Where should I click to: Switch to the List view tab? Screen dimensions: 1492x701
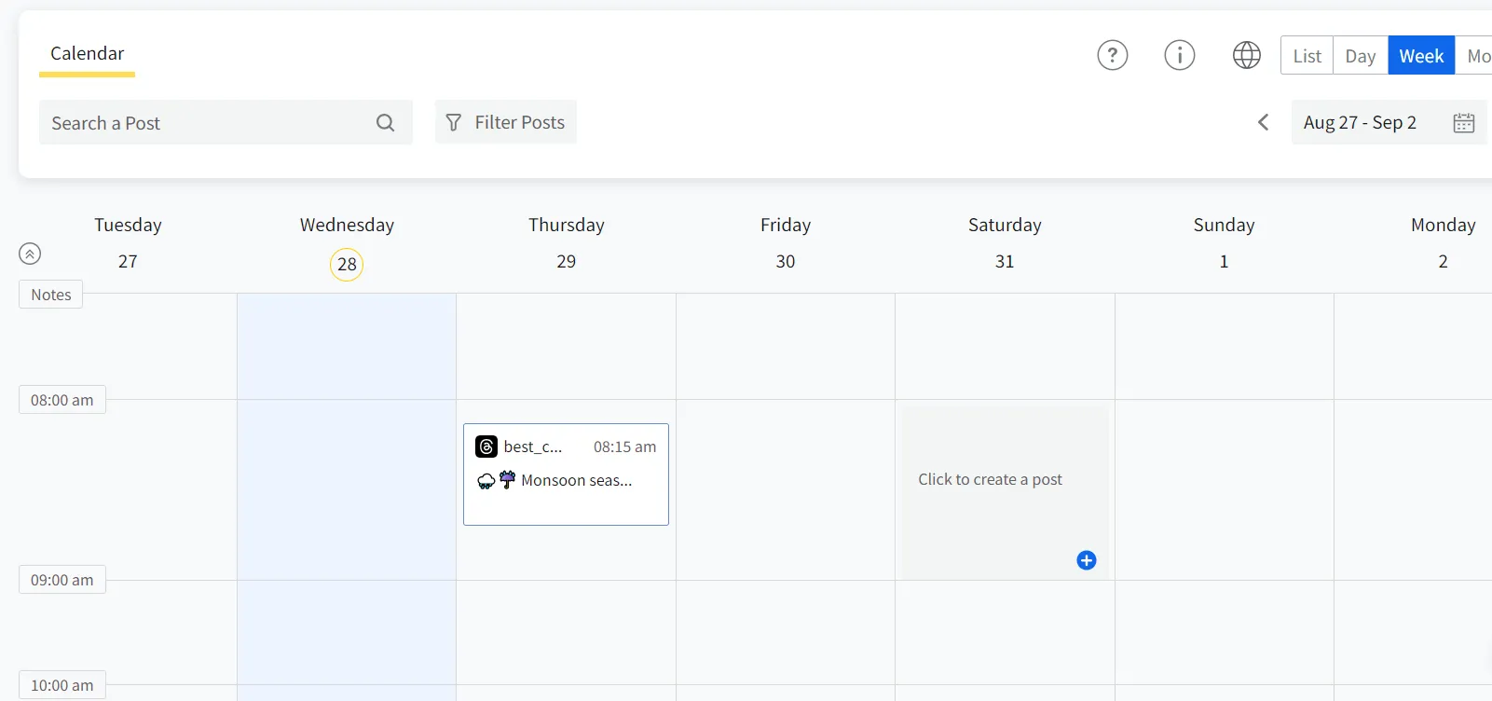[x=1306, y=55]
